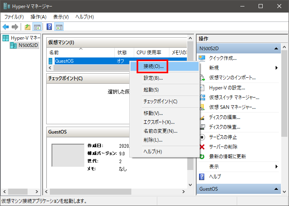The height and width of the screenshot is (206, 289).
Task: Choose 名前の変更(N)... from the context menu
Action: pos(164,131)
